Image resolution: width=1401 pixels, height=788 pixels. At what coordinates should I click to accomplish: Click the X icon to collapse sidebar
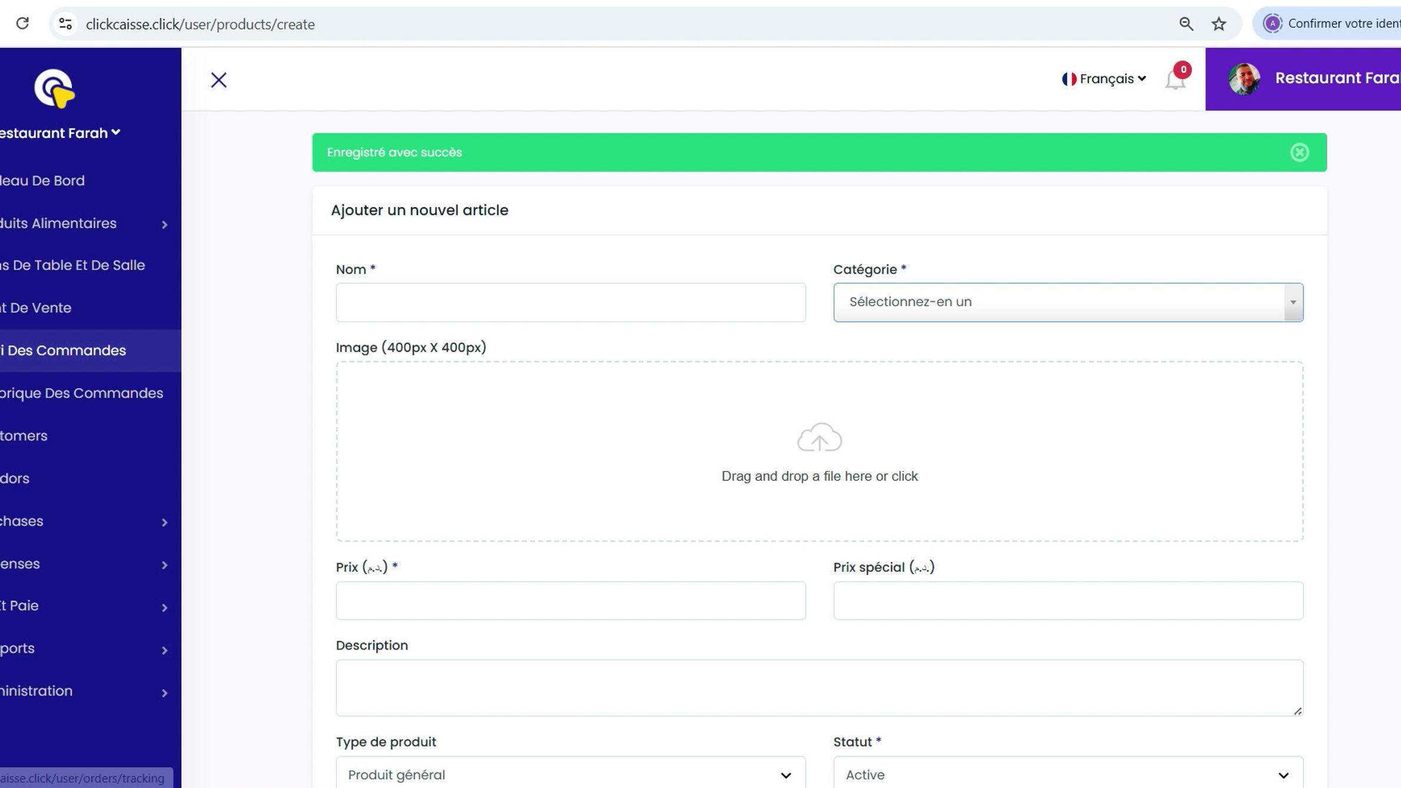[x=219, y=80]
